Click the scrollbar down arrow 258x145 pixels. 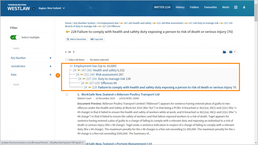pos(256,143)
